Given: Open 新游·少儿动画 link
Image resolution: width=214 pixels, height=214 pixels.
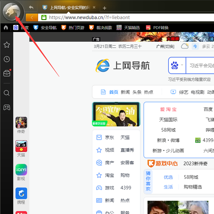Looking at the screenshot, I should 168,151.
